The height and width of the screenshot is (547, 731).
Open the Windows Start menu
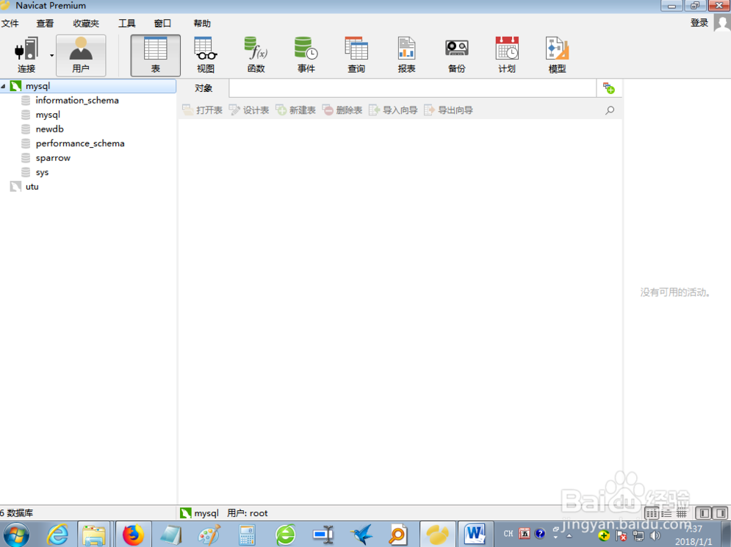(16, 535)
